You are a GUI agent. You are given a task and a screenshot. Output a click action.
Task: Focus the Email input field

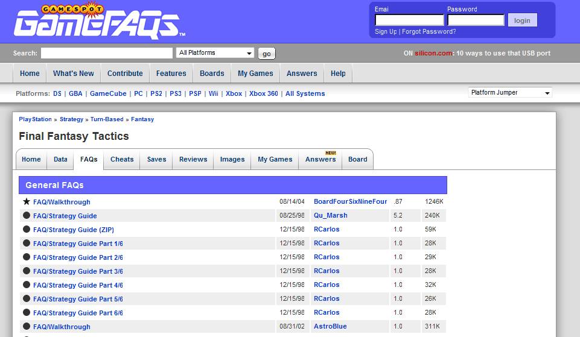(409, 20)
